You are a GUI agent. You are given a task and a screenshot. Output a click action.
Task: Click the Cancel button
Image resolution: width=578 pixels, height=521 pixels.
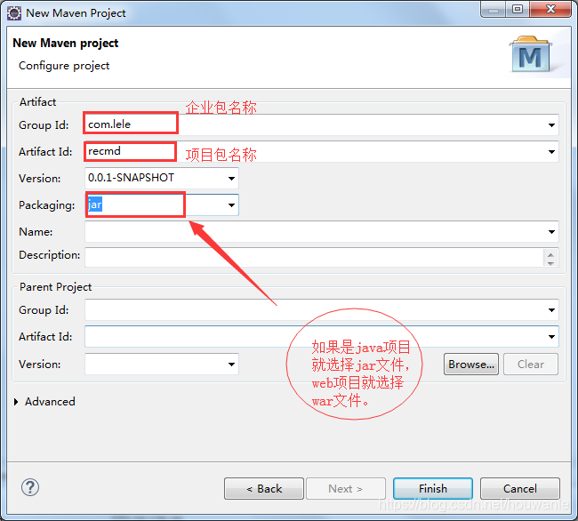tap(520, 489)
